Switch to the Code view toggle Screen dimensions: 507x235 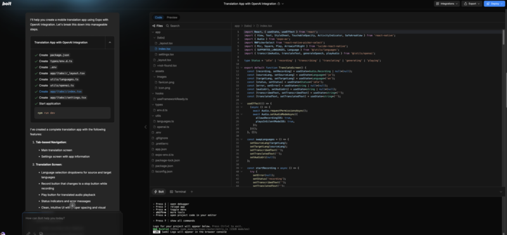[x=158, y=18]
